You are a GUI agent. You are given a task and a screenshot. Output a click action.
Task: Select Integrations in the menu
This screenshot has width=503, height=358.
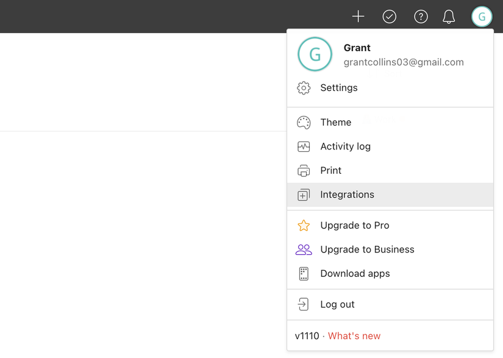click(347, 194)
